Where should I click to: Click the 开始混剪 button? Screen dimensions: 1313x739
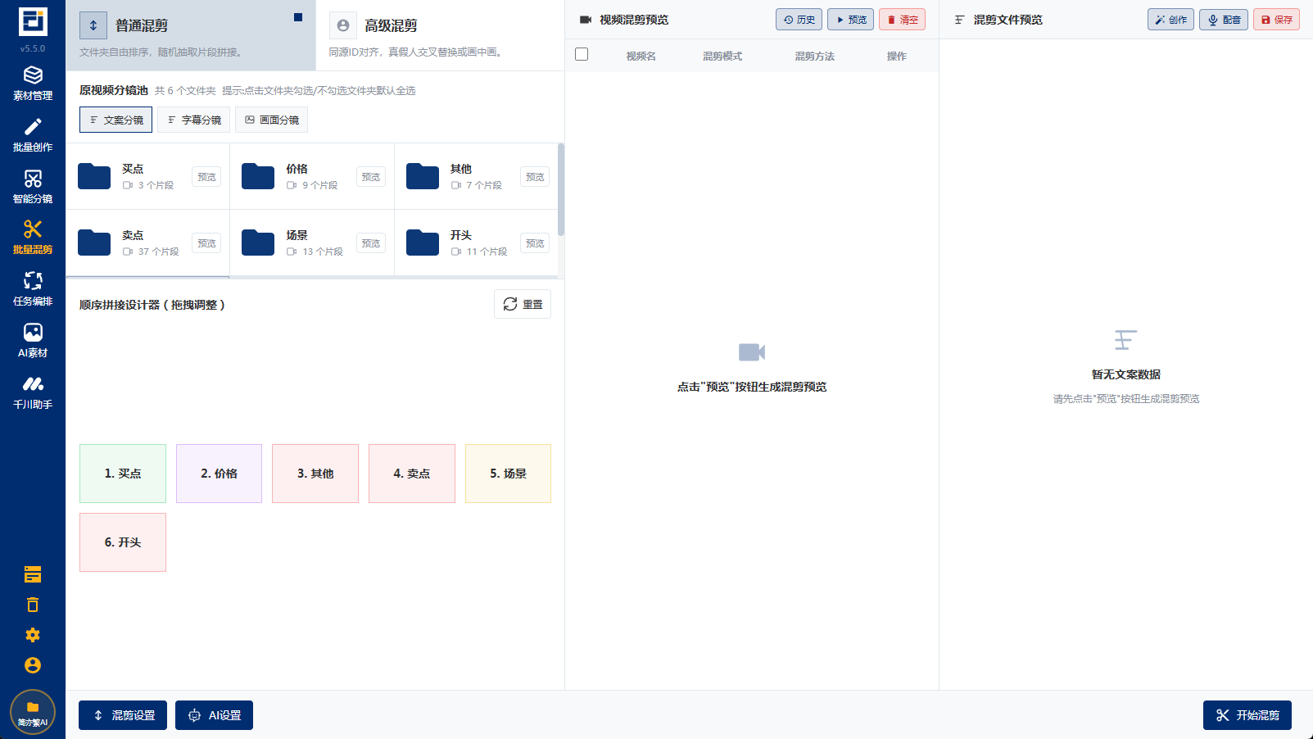[1247, 715]
